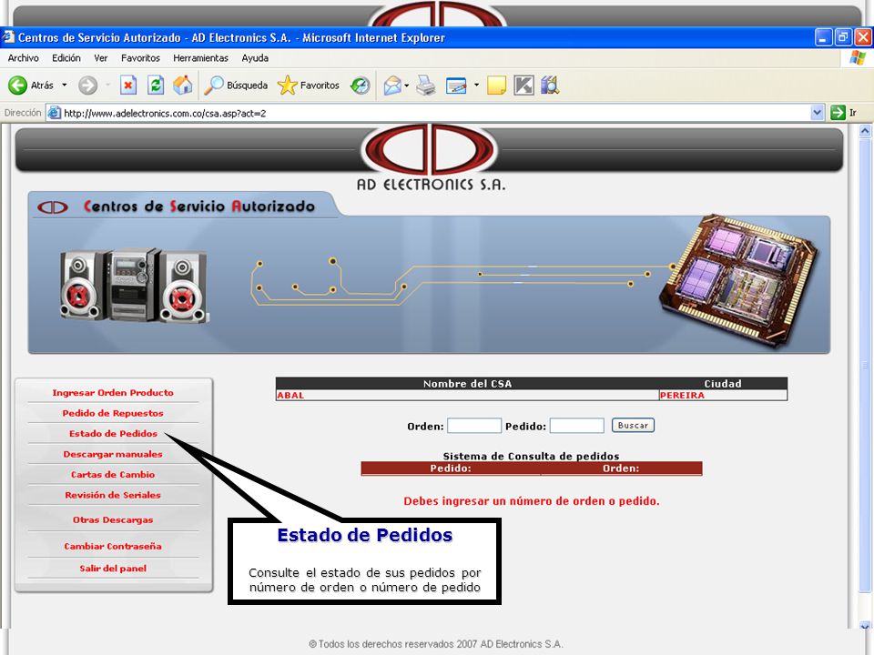874x655 pixels.
Task: Open the Ayuda menu
Action: pos(255,58)
